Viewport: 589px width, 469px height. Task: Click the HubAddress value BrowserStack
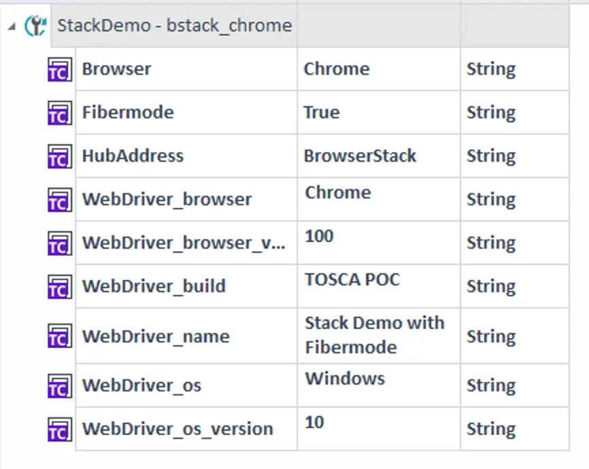360,156
